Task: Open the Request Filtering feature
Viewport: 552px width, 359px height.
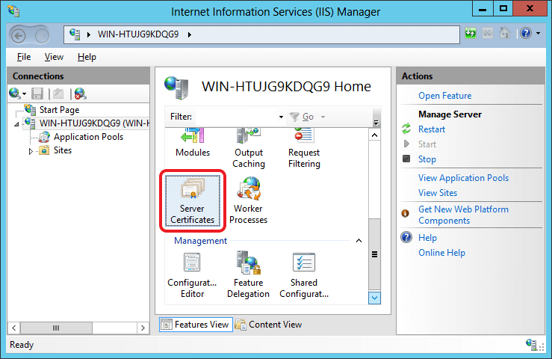Action: click(x=304, y=148)
